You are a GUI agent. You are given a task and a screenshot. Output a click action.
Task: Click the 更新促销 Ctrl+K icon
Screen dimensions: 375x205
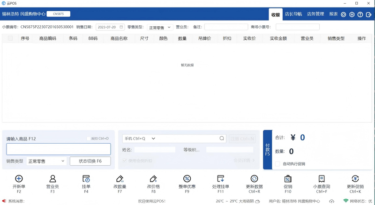click(x=355, y=179)
